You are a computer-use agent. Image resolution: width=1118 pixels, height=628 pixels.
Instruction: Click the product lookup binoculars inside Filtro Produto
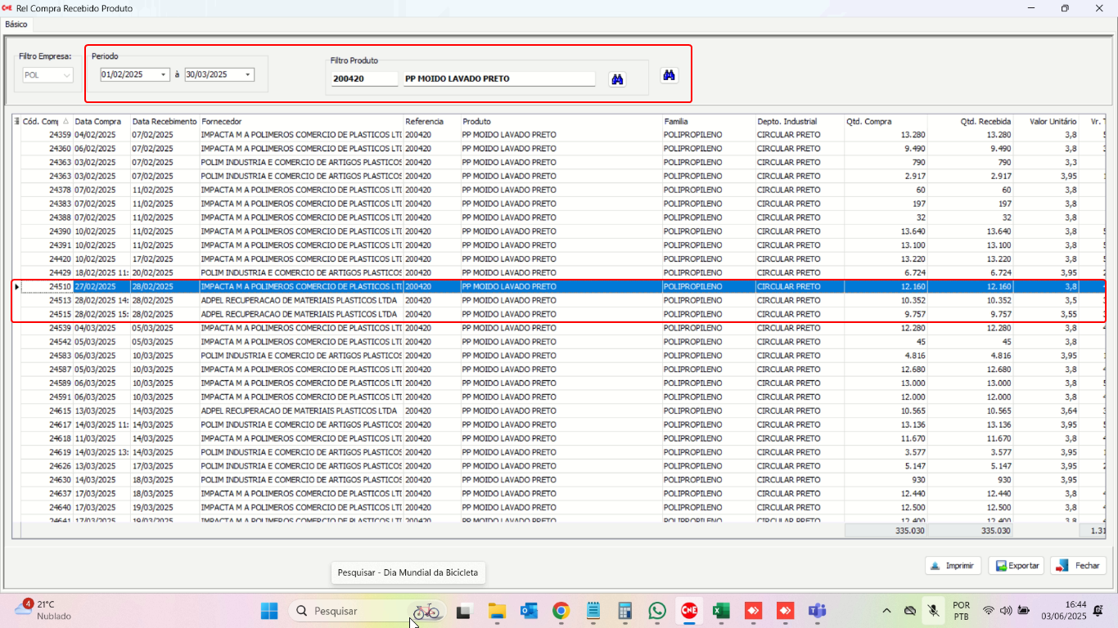pyautogui.click(x=617, y=79)
